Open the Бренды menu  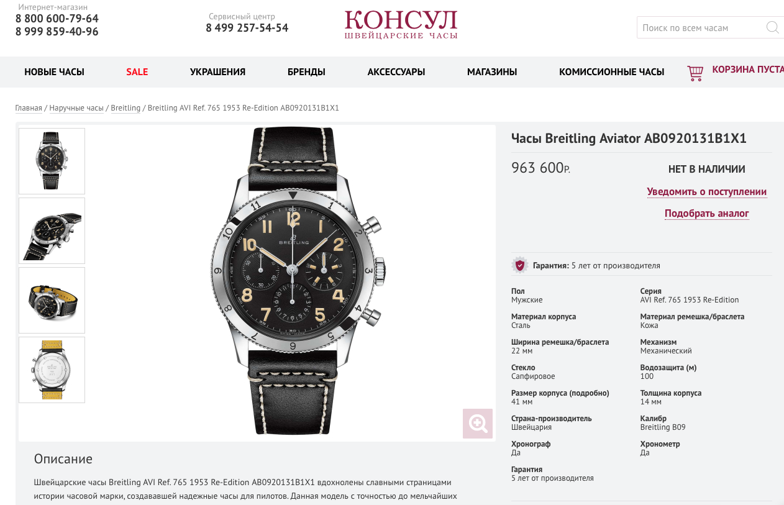coord(306,72)
